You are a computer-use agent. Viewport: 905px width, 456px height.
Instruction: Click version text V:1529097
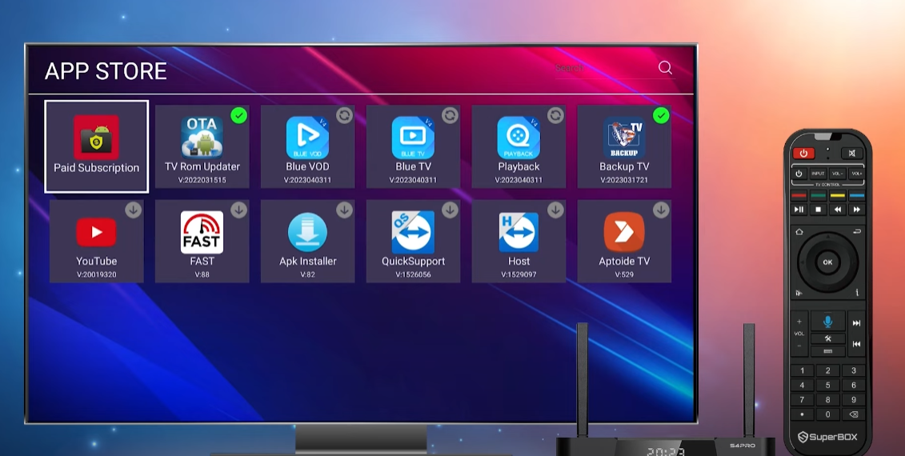point(519,274)
